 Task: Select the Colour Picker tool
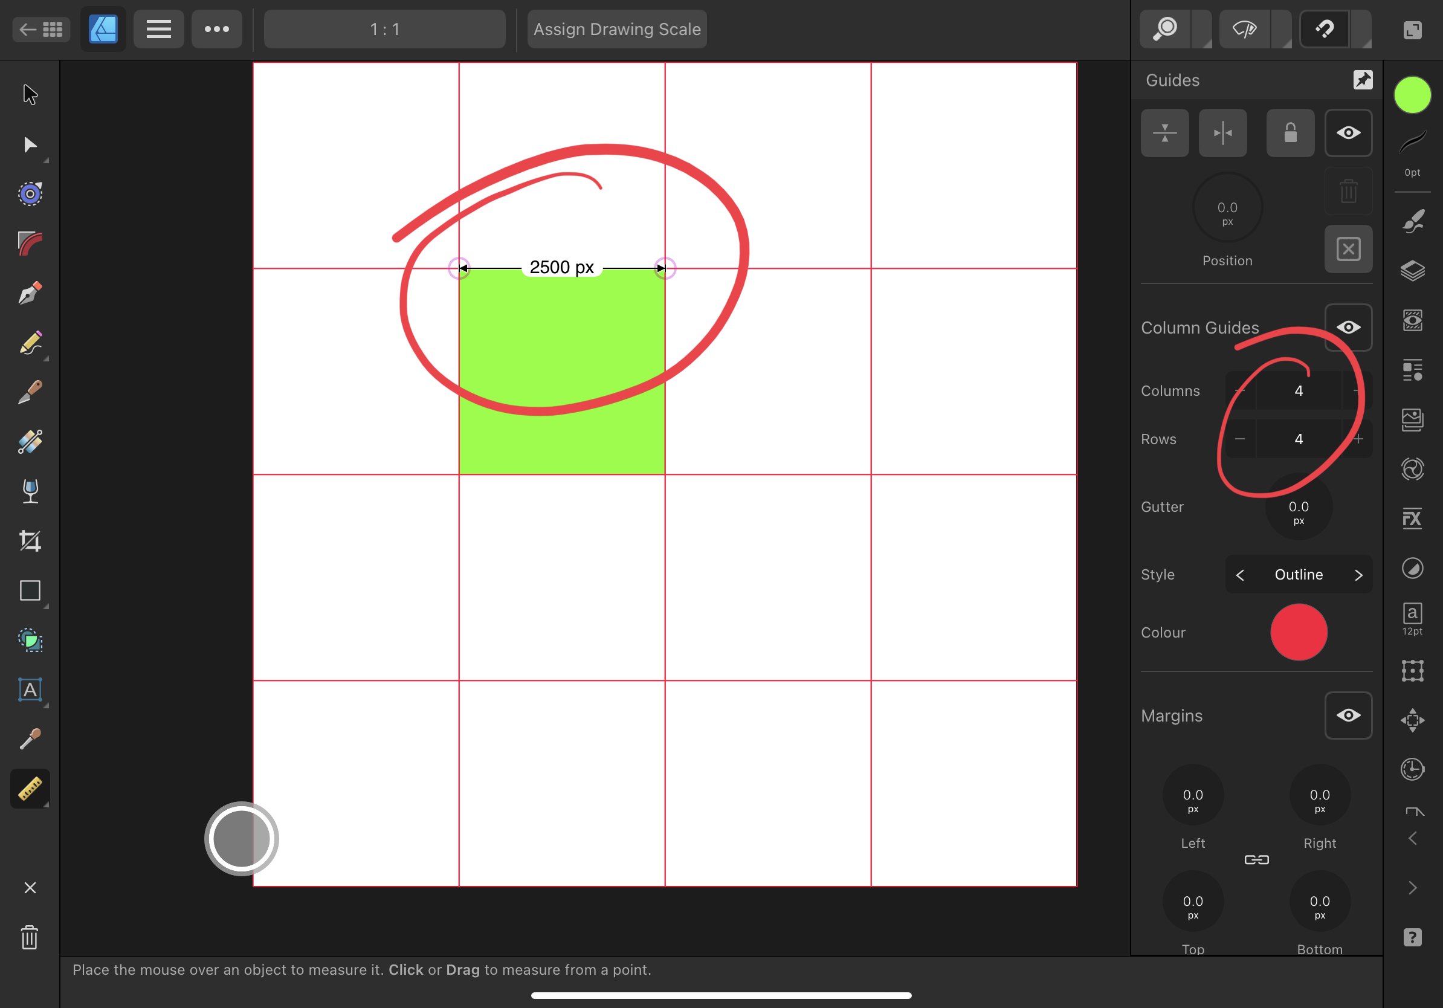30,739
